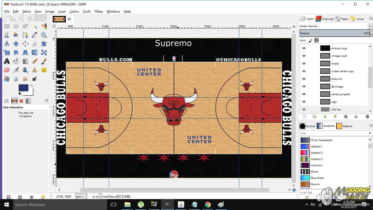Open the zoom percentage dropdown

pos(100,196)
